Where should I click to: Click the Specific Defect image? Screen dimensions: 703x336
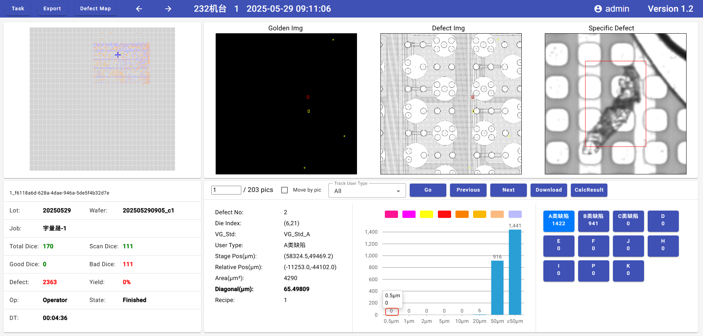pyautogui.click(x=615, y=104)
